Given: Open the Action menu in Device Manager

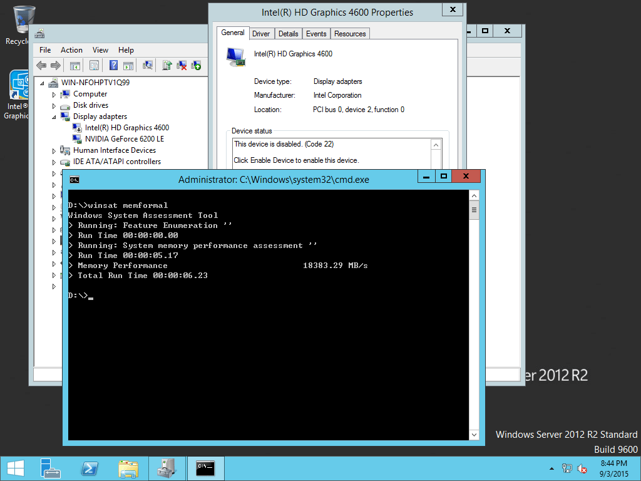Looking at the screenshot, I should [x=71, y=50].
